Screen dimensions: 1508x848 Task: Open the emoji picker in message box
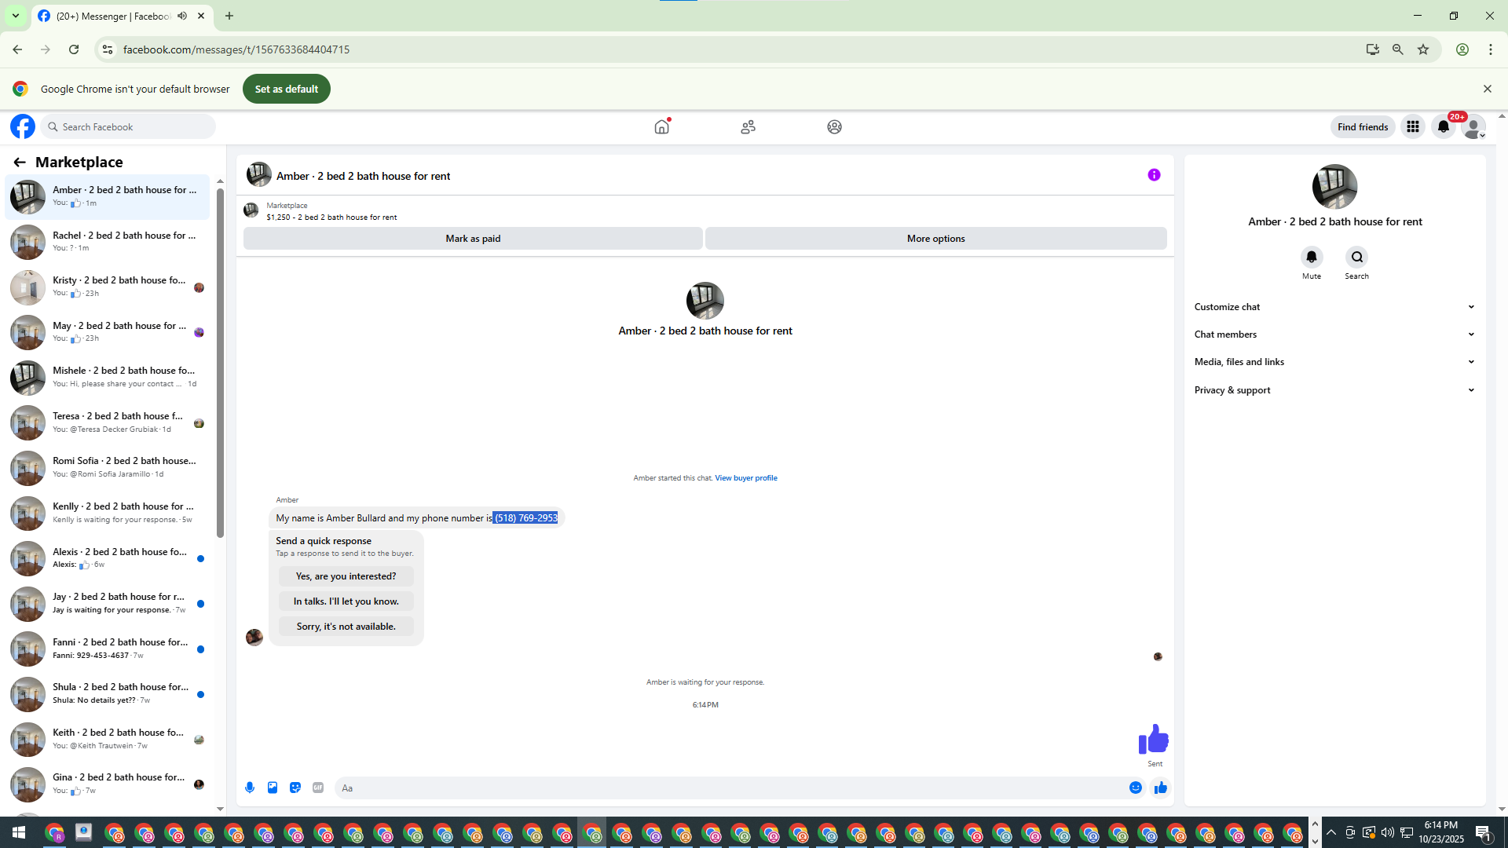[1135, 788]
